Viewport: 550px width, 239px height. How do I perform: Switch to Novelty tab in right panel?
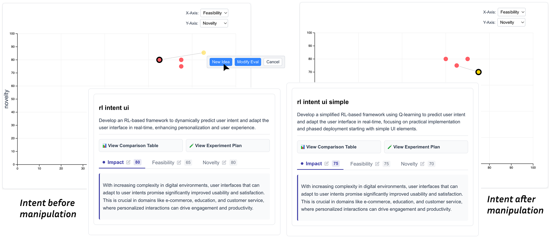[409, 164]
